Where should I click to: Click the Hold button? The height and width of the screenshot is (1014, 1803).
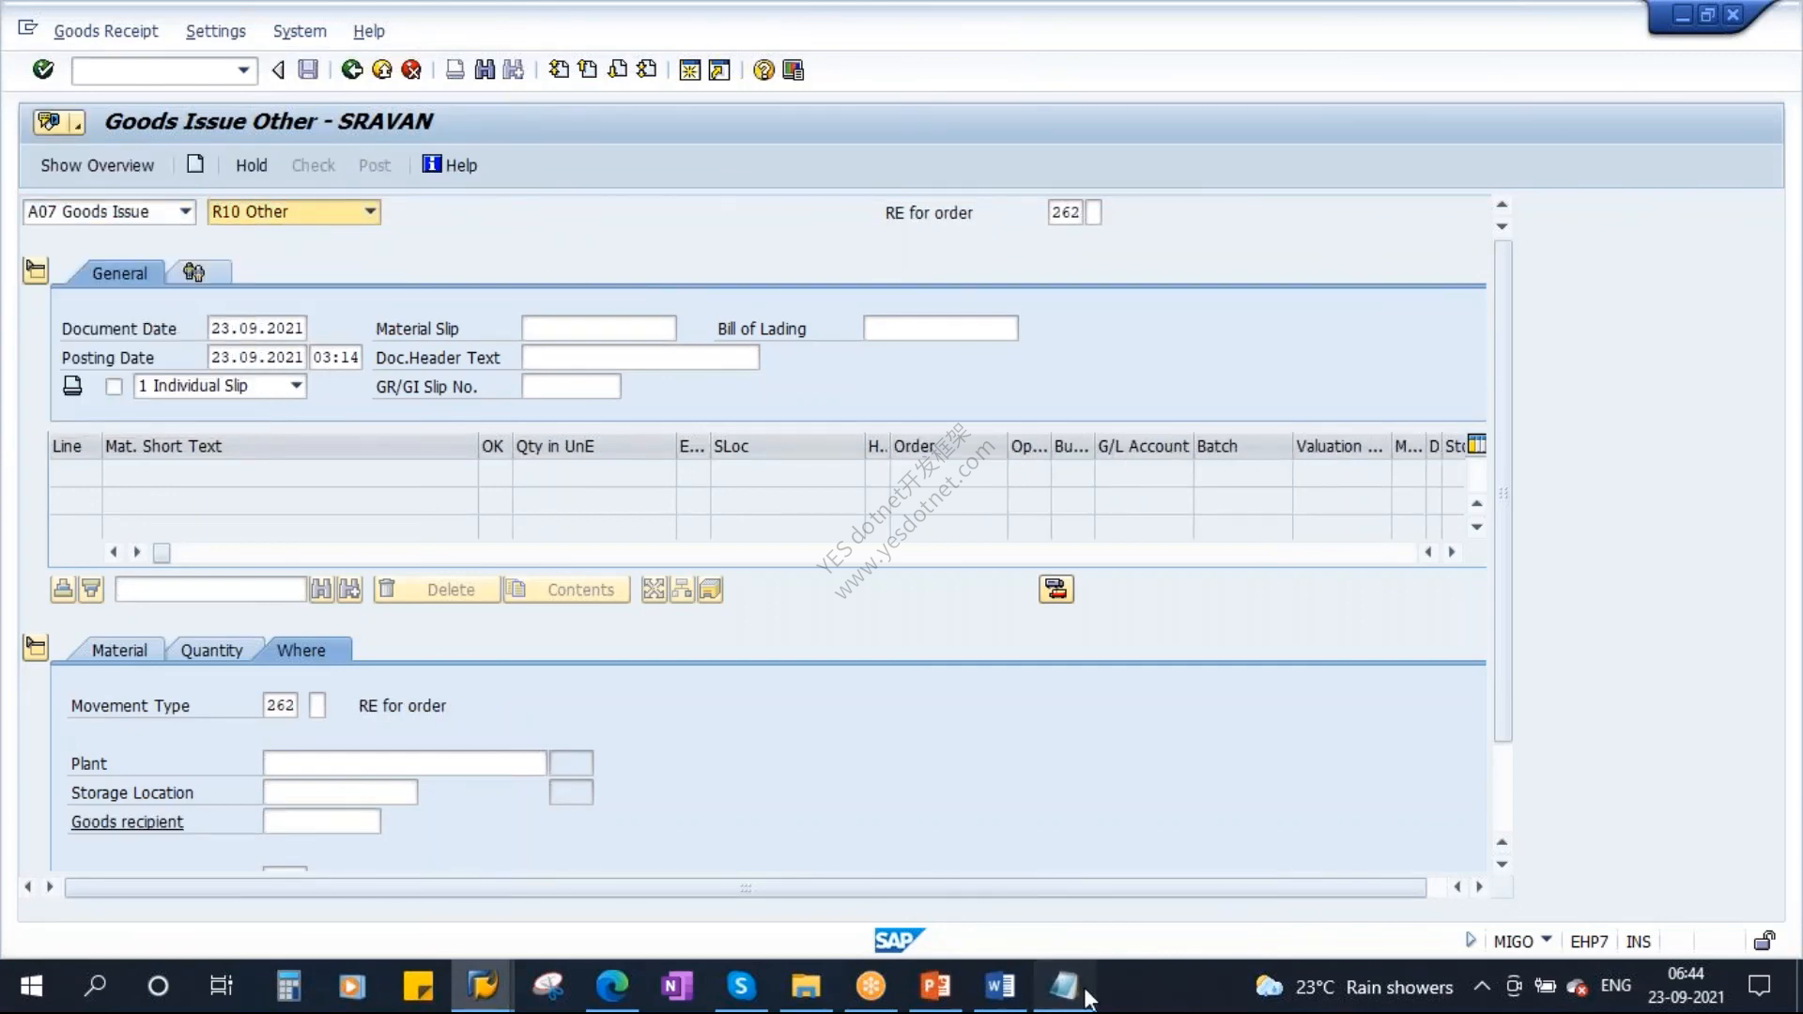[252, 165]
